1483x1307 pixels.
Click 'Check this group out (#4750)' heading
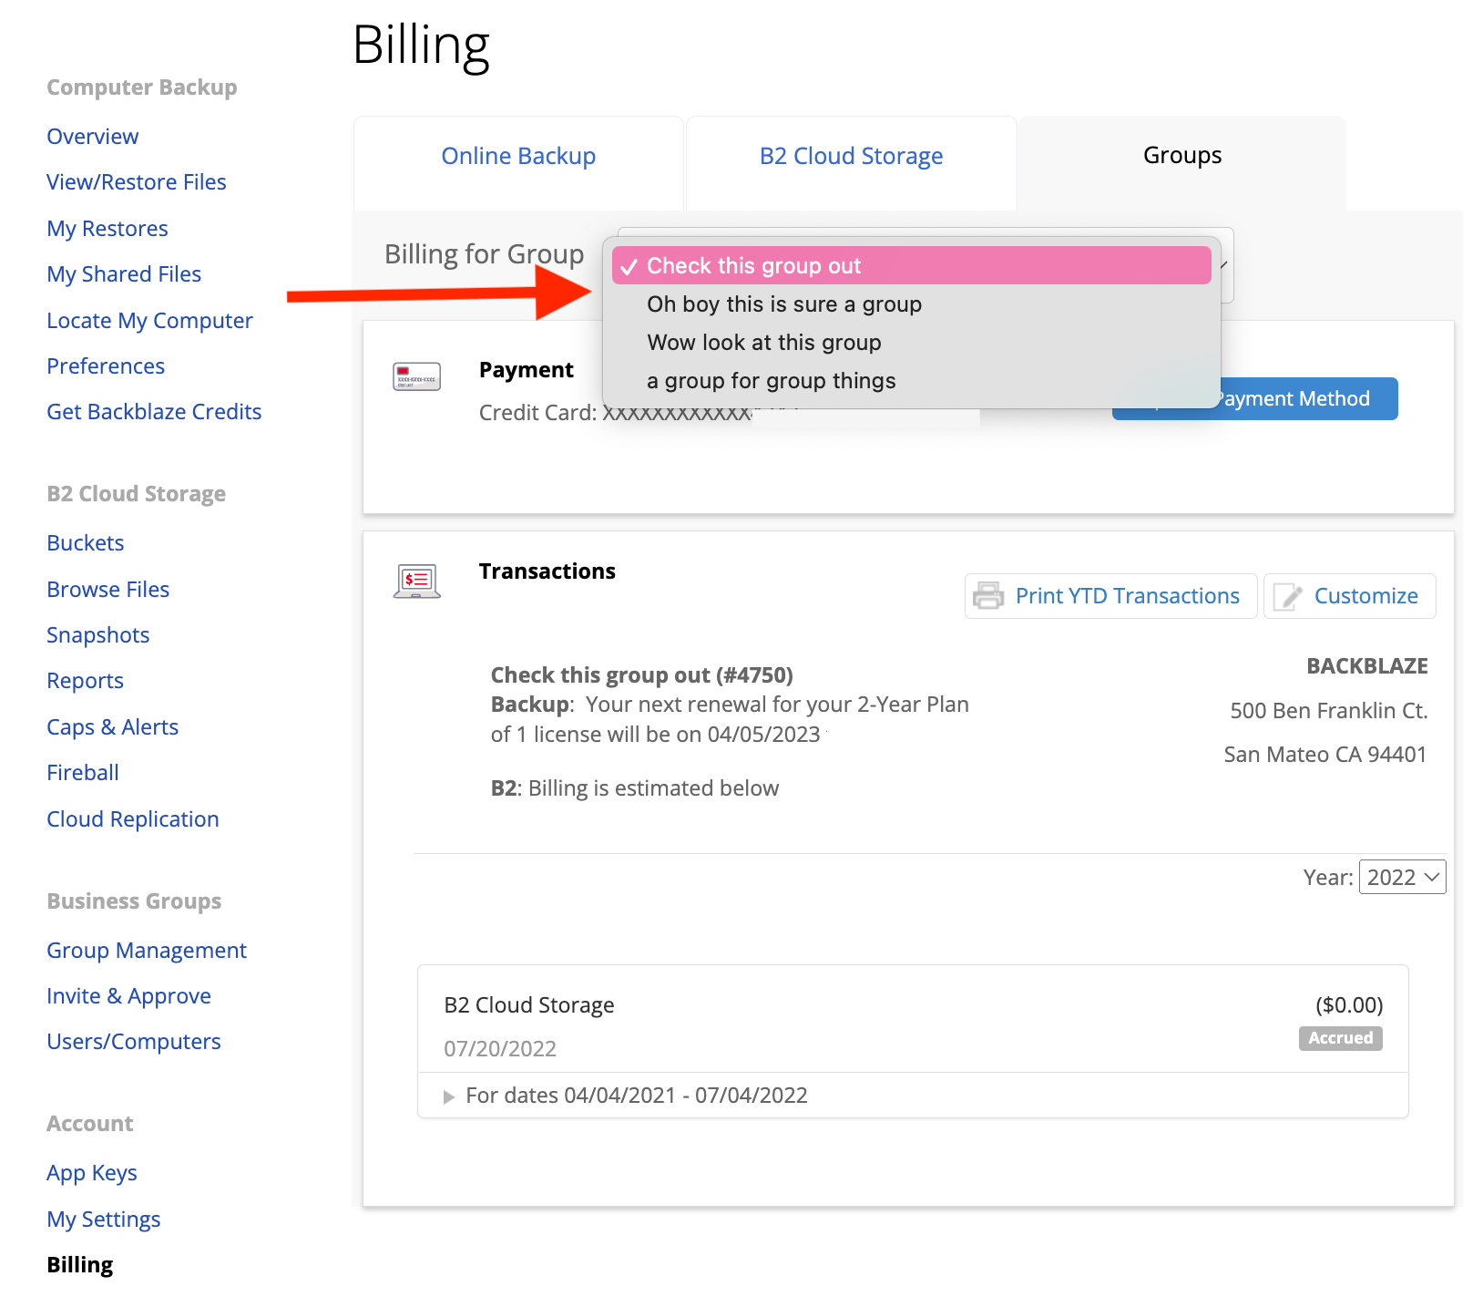point(642,675)
